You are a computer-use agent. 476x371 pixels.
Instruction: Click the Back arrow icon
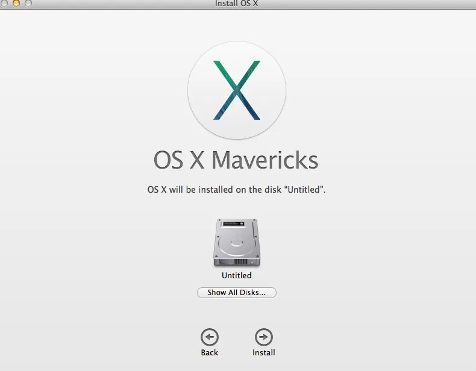[210, 337]
